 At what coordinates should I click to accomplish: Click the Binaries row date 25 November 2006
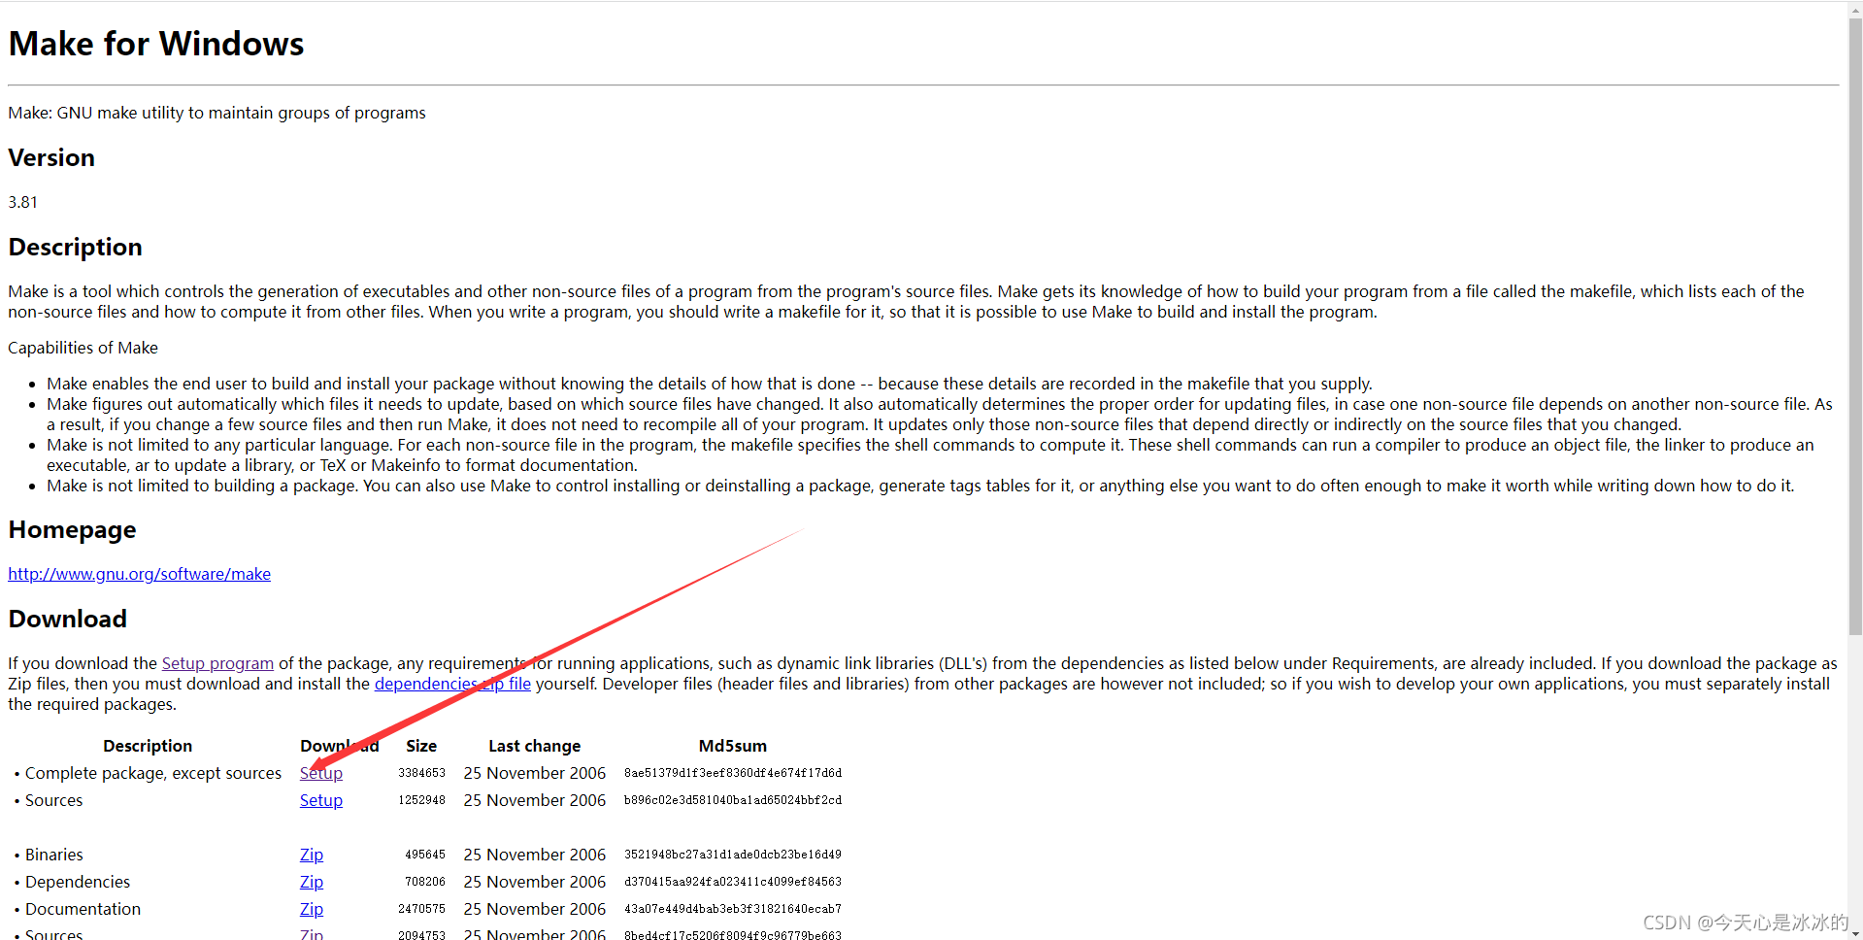534,855
